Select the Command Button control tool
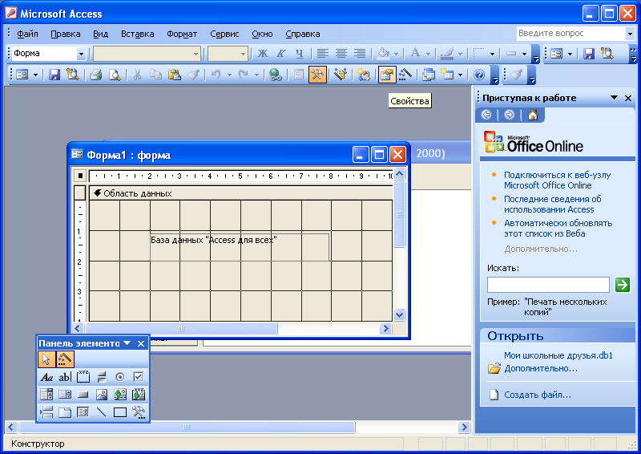Viewport: 641px width, 454px height. [83, 395]
